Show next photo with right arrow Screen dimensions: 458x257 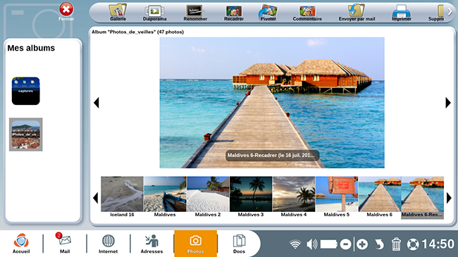(x=448, y=103)
